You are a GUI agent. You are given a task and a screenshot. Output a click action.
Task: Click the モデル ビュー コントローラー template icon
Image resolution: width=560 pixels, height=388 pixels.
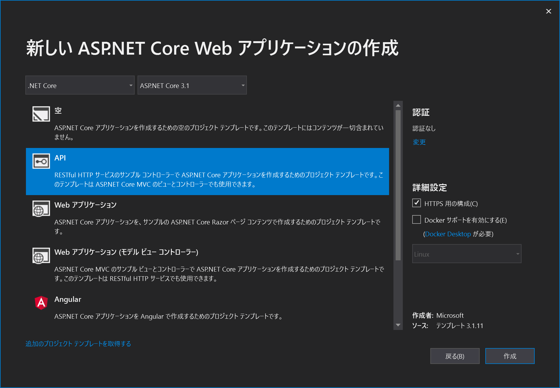(41, 255)
